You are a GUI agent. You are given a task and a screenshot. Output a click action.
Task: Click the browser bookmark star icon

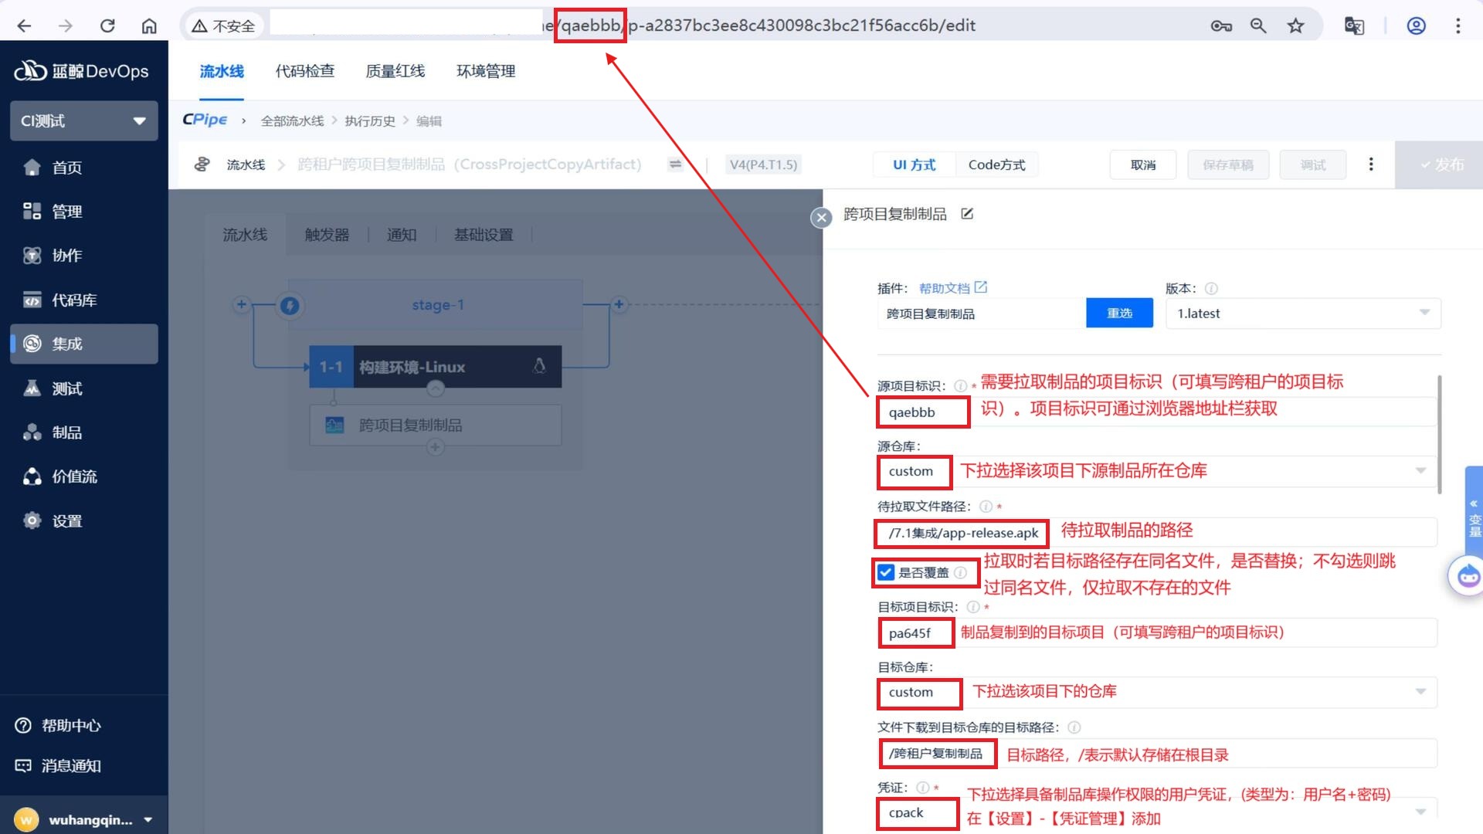click(1295, 25)
